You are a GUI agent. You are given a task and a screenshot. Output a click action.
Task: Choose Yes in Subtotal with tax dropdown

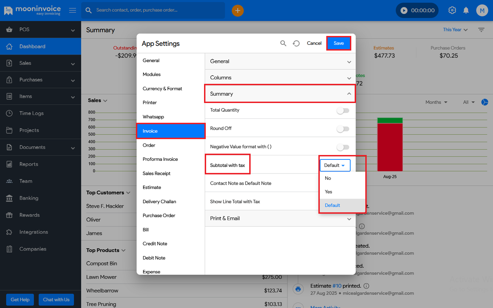(x=329, y=192)
